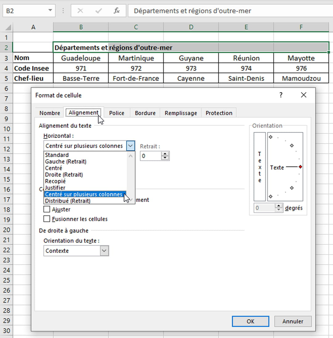The height and width of the screenshot is (338, 333).
Task: Click the Nom label cell
Action: (33, 58)
